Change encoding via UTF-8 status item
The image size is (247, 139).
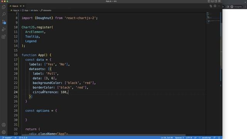[189, 137]
